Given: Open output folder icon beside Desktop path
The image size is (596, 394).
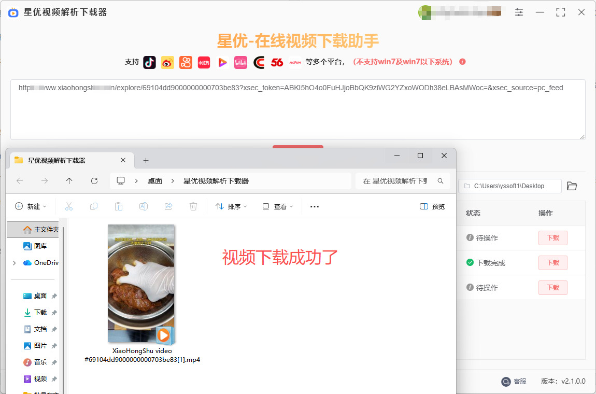Looking at the screenshot, I should (572, 186).
